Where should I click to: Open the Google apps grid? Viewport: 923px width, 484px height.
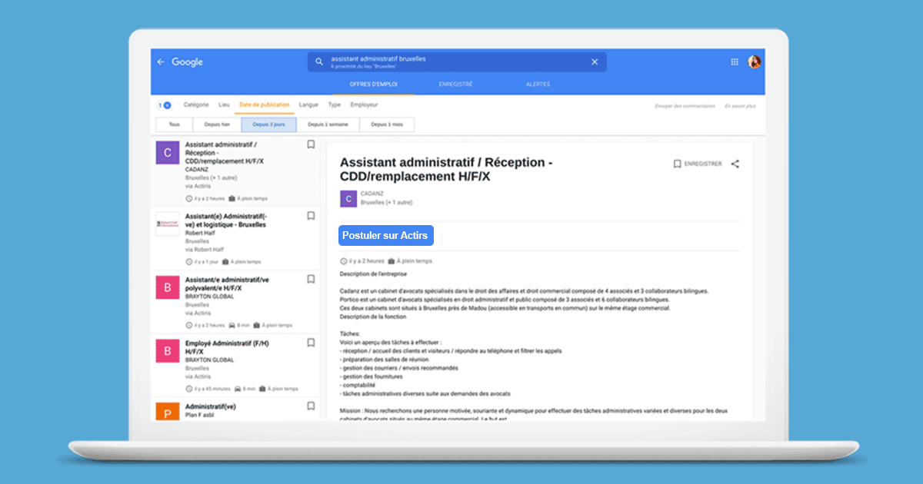[x=735, y=61]
